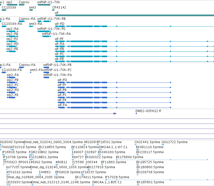
Task: Select EST EK174911.5prime label
Action: 89,177
